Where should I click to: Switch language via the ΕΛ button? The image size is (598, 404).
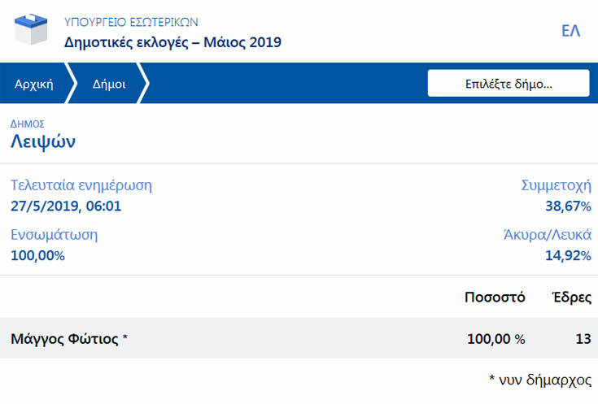click(x=570, y=32)
